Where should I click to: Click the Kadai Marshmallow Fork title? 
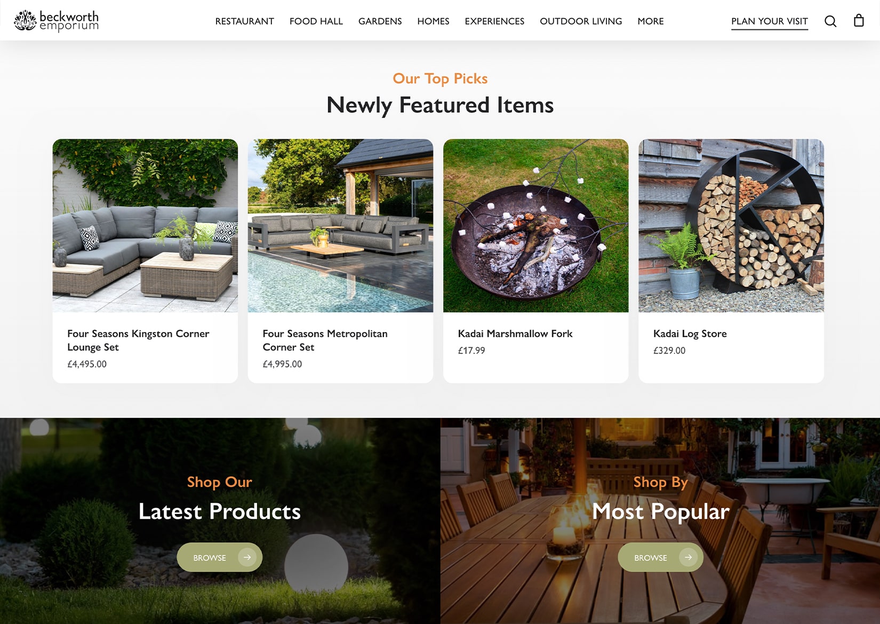[x=515, y=334]
